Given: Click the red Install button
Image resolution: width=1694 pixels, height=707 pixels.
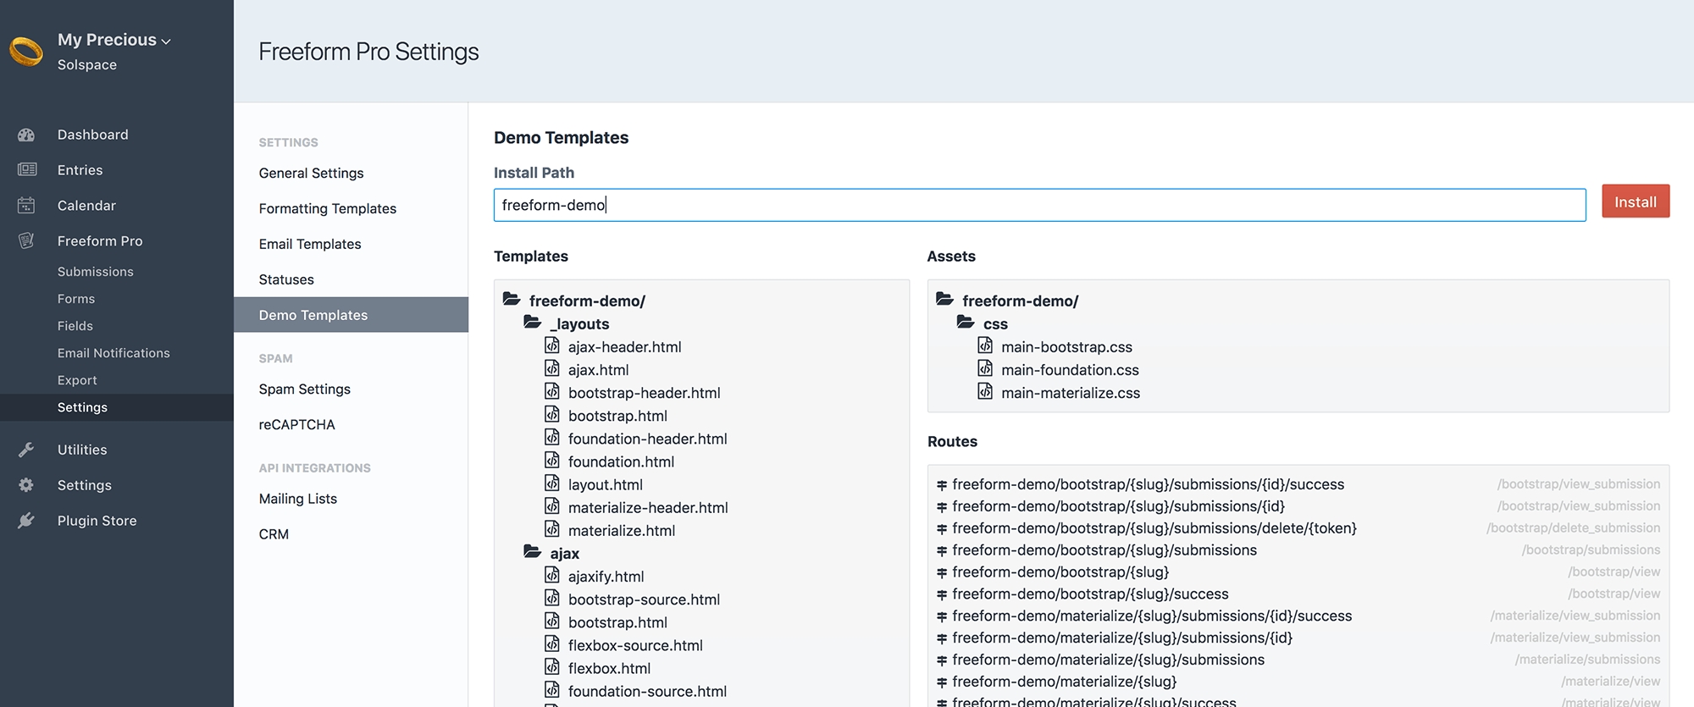Looking at the screenshot, I should click(1636, 202).
